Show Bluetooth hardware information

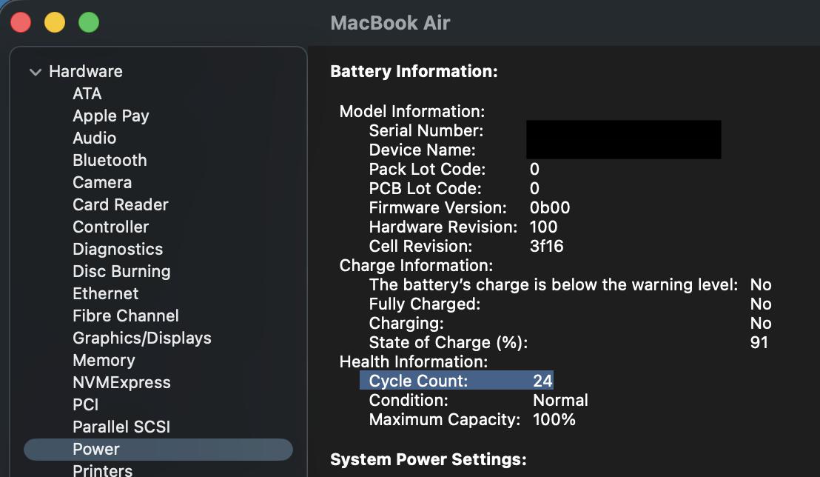pyautogui.click(x=110, y=161)
